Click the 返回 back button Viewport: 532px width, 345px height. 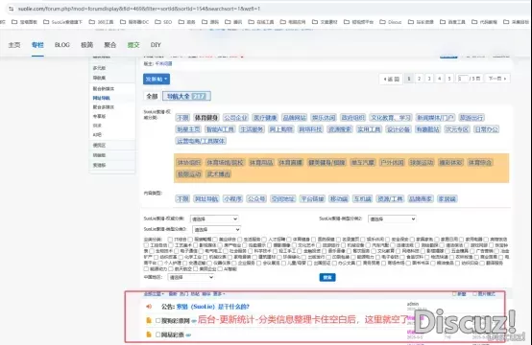391,79
